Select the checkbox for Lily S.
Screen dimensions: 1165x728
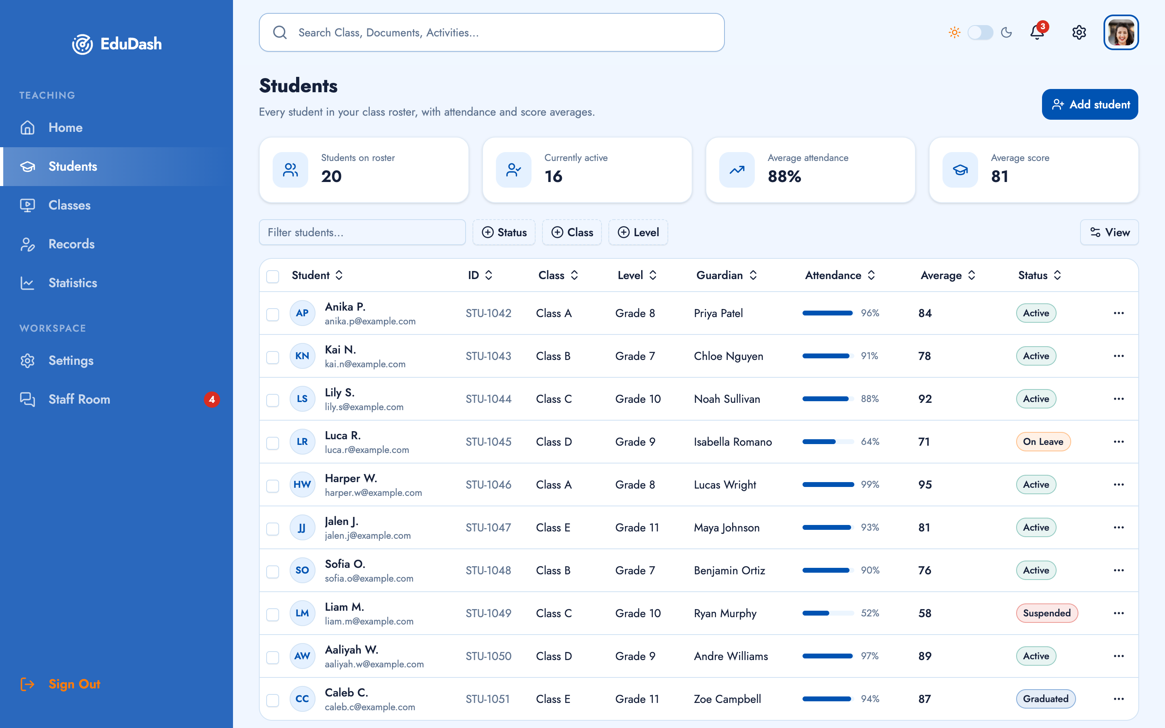pos(273,400)
